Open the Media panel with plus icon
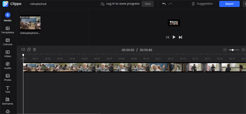 click(x=8, y=17)
